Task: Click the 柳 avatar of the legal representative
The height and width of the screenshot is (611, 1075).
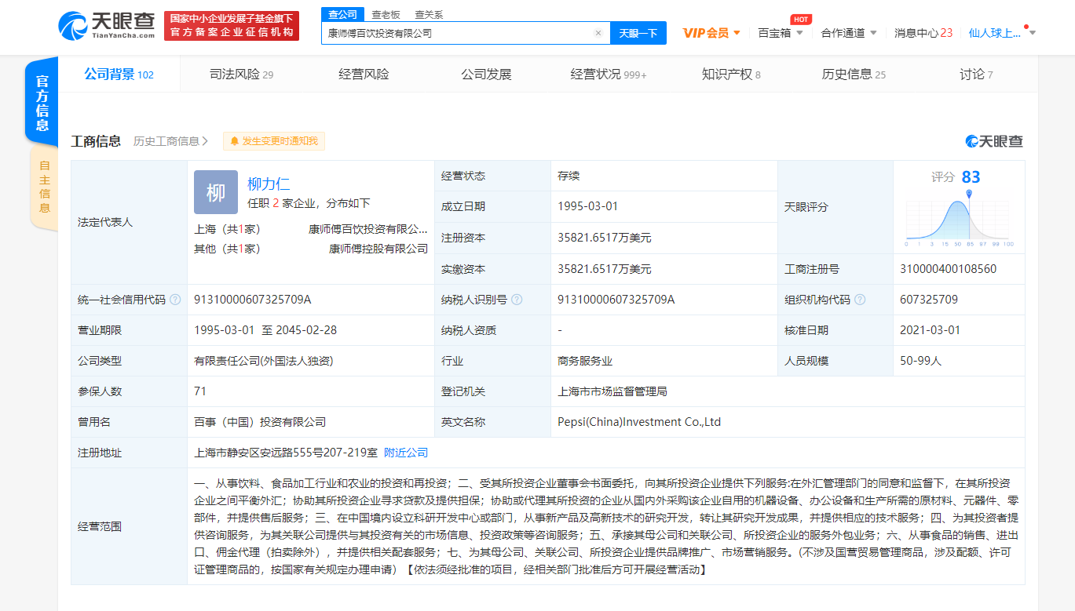Action: 216,192
